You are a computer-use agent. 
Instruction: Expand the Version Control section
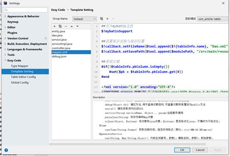(5, 38)
